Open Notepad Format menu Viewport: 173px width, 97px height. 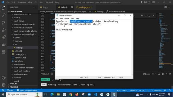click(x=67, y=19)
